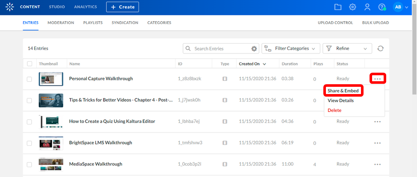Open settings gear in the top bar
Image resolution: width=417 pixels, height=177 pixels.
(x=353, y=7)
